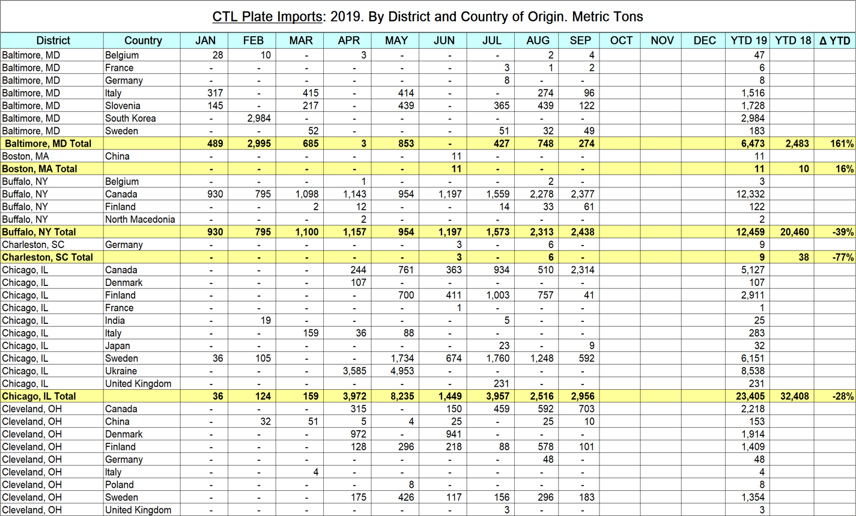Click the District column header

pyautogui.click(x=53, y=41)
